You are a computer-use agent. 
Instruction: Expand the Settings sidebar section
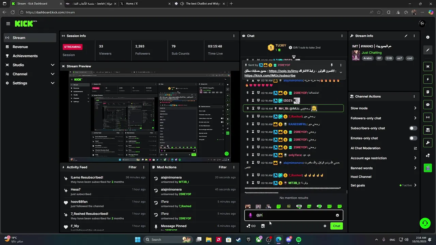30,83
